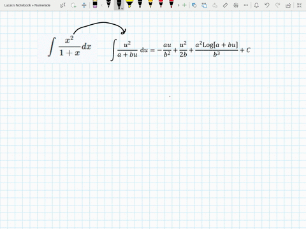Screen dimensions: 306x229
Task: Click the a²Log[a + bu] term
Action: 217,45
